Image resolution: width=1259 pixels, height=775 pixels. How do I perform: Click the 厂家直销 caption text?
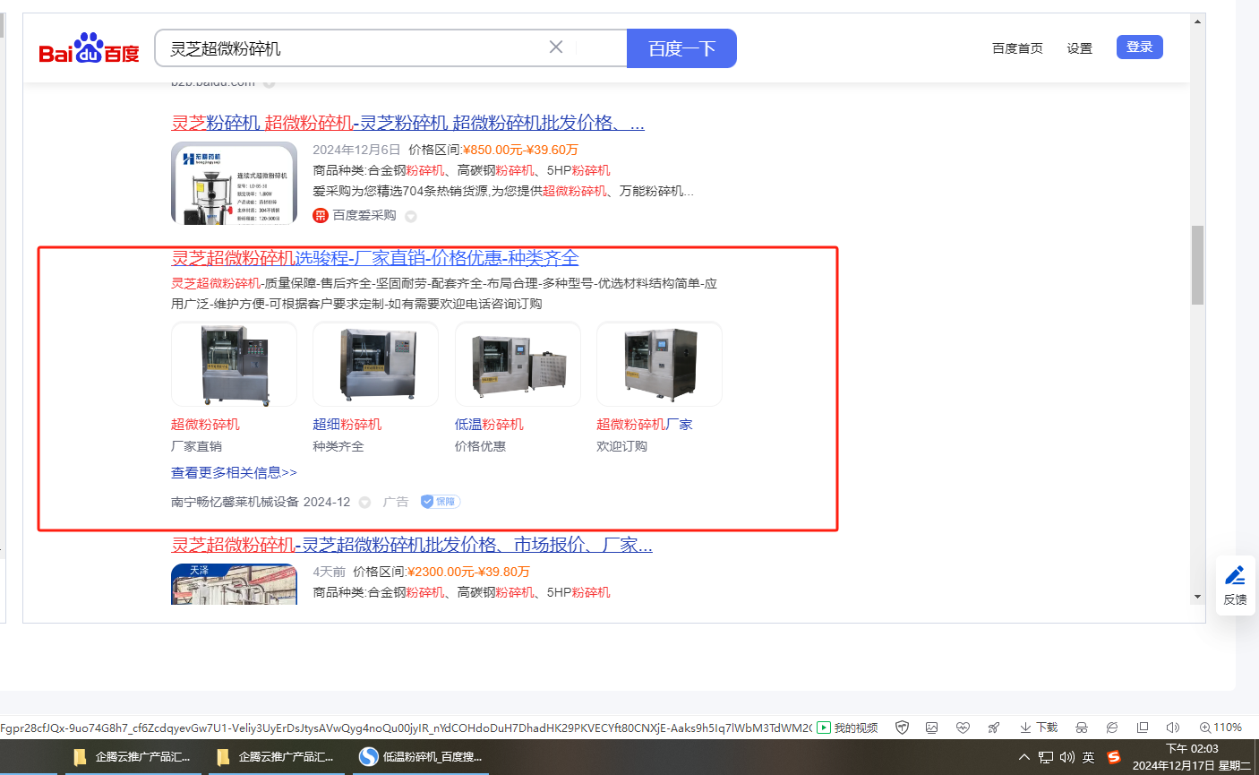197,446
